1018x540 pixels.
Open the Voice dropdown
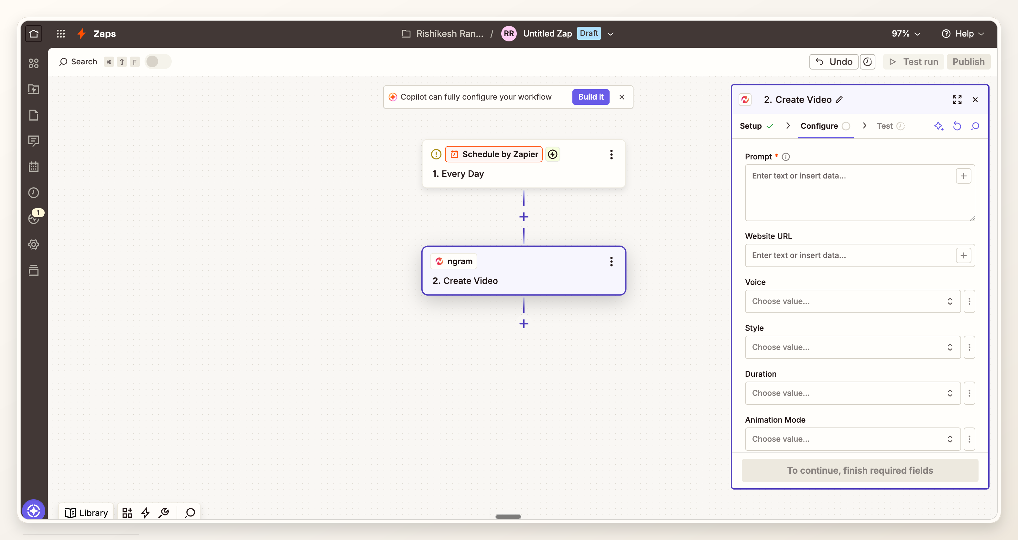[x=852, y=301]
